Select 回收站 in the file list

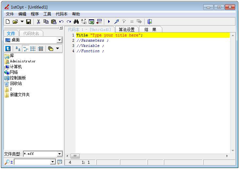(13, 84)
